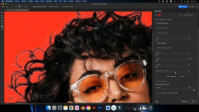The image size is (199, 112).
Task: Open the Ventana menu
Action: click(78, 1)
